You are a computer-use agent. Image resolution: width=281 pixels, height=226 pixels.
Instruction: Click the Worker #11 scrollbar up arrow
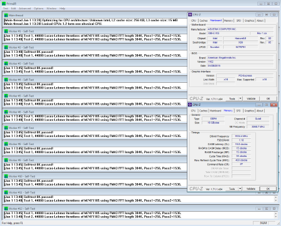[276, 197]
